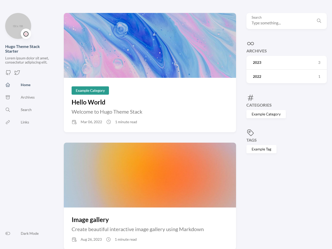This screenshot has height=249, width=332.
Task: Open the Image gallery post title
Action: pyautogui.click(x=90, y=220)
